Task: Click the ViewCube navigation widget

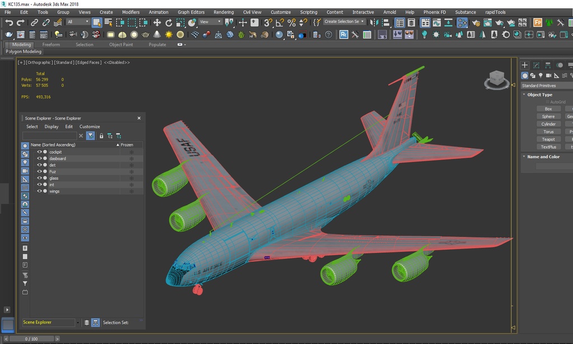Action: pyautogui.click(x=496, y=79)
